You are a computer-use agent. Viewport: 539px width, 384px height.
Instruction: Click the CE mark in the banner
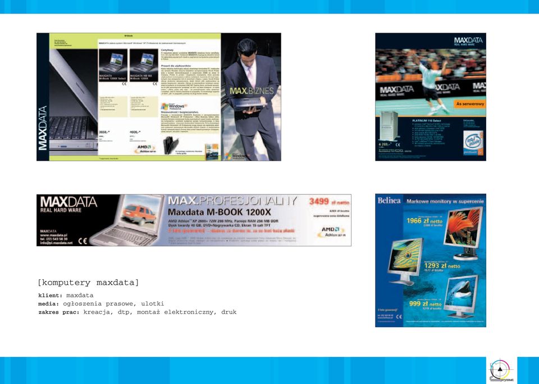tap(83, 241)
